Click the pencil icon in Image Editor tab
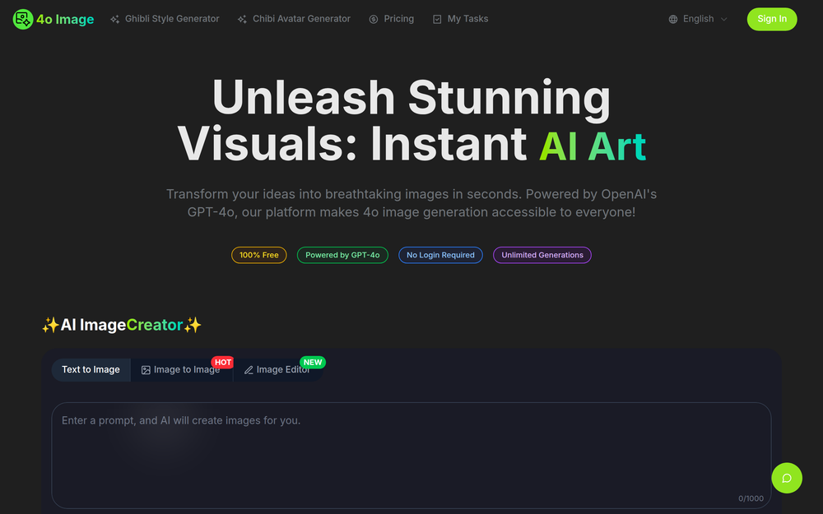Viewport: 823px width, 514px height. [x=249, y=370]
